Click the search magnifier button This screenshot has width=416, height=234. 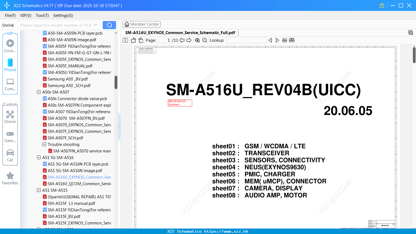pyautogui.click(x=109, y=25)
